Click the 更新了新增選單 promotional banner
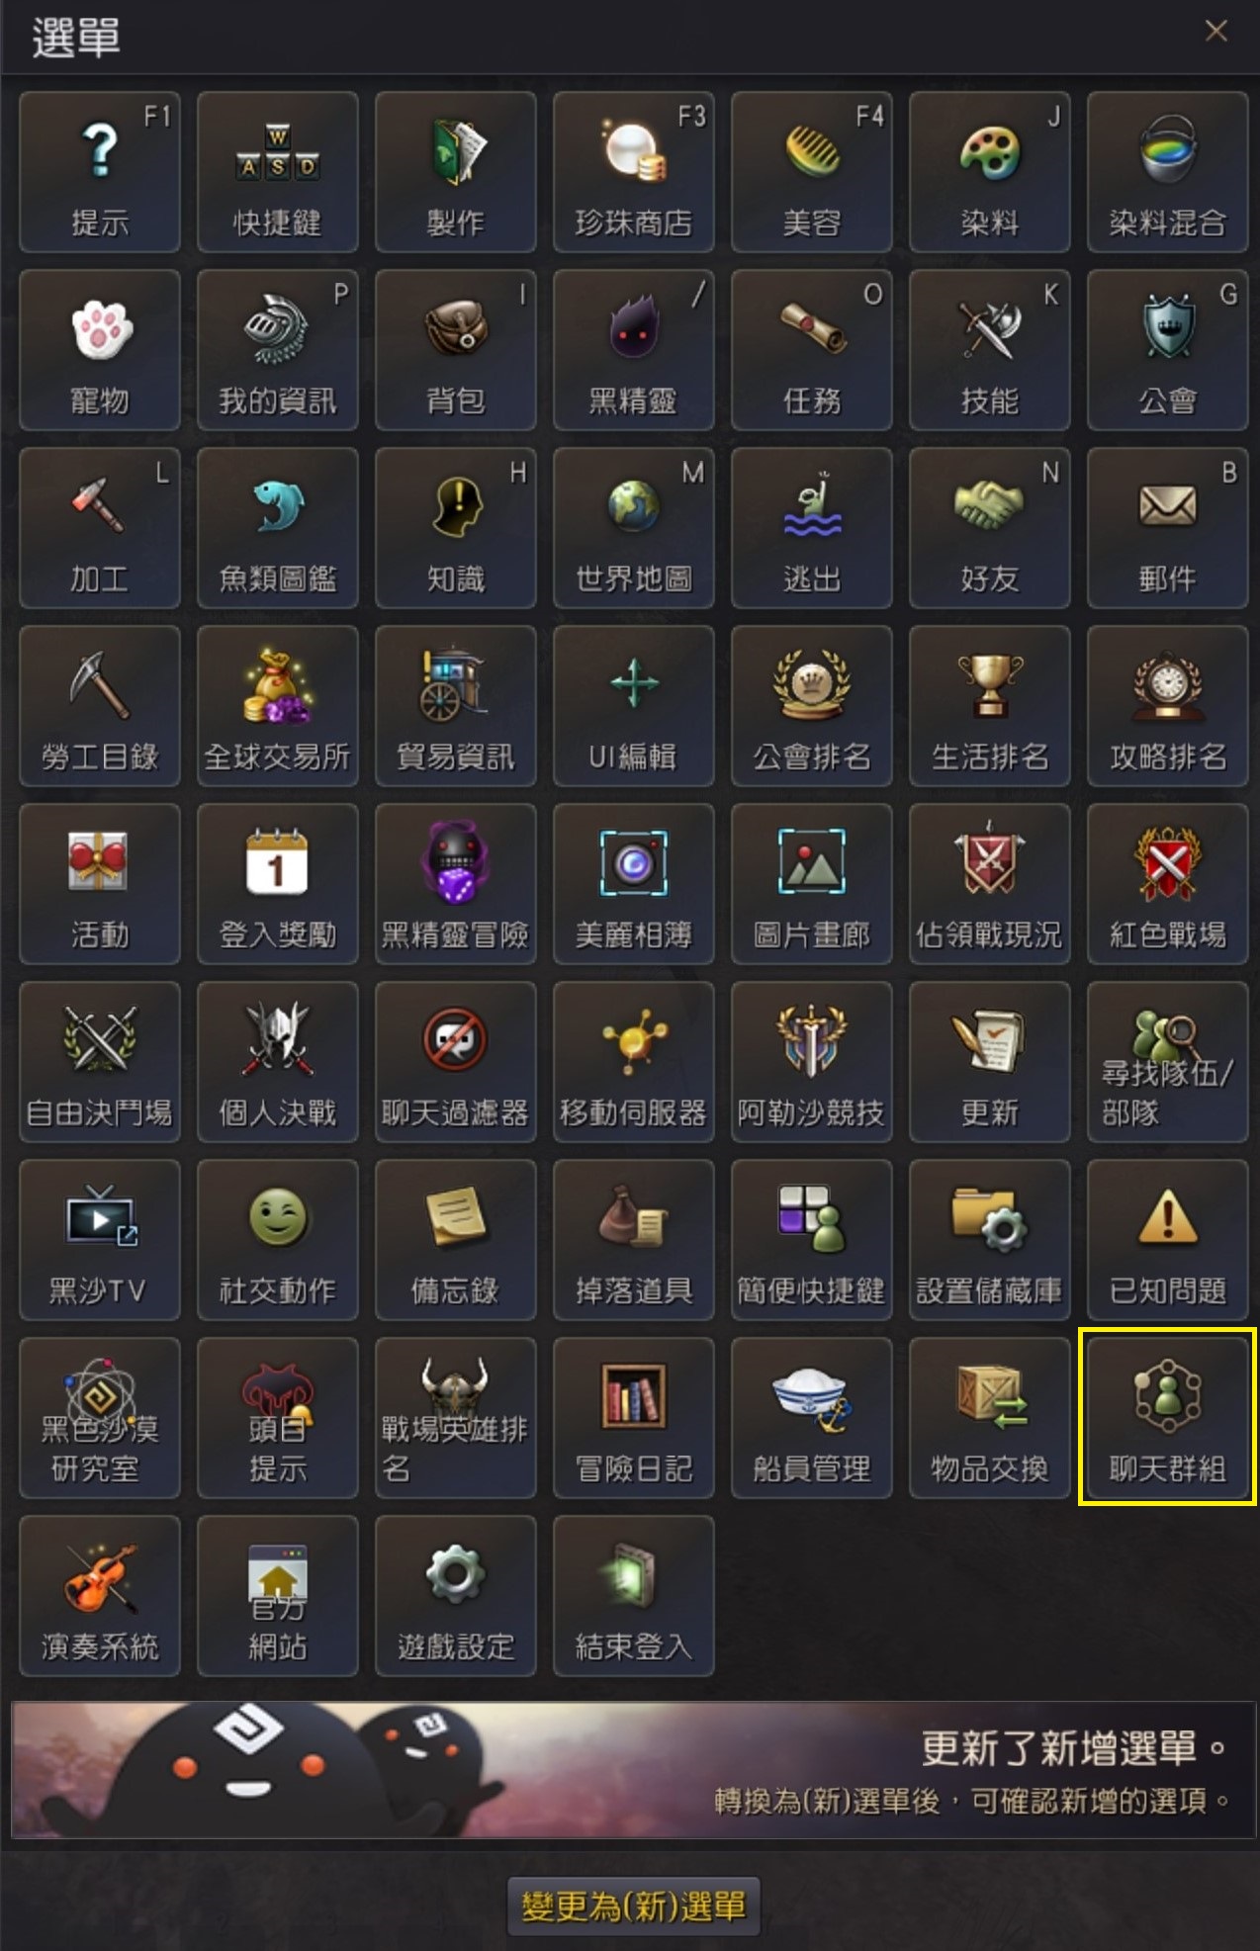Image resolution: width=1260 pixels, height=1951 pixels. pos(633,1770)
